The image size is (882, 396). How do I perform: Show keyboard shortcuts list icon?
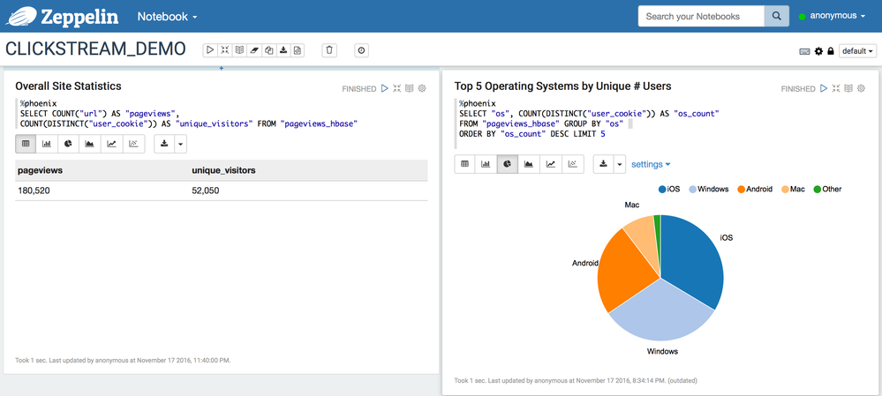[804, 51]
